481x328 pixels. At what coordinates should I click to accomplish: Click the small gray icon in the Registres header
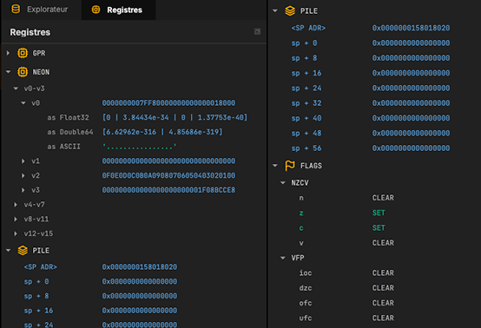point(257,31)
